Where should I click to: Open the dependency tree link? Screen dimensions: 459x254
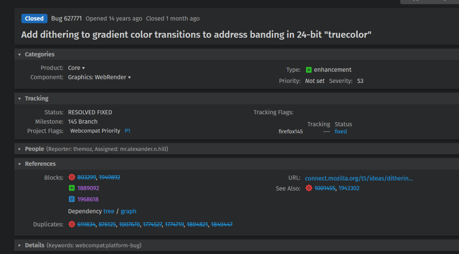tap(109, 211)
